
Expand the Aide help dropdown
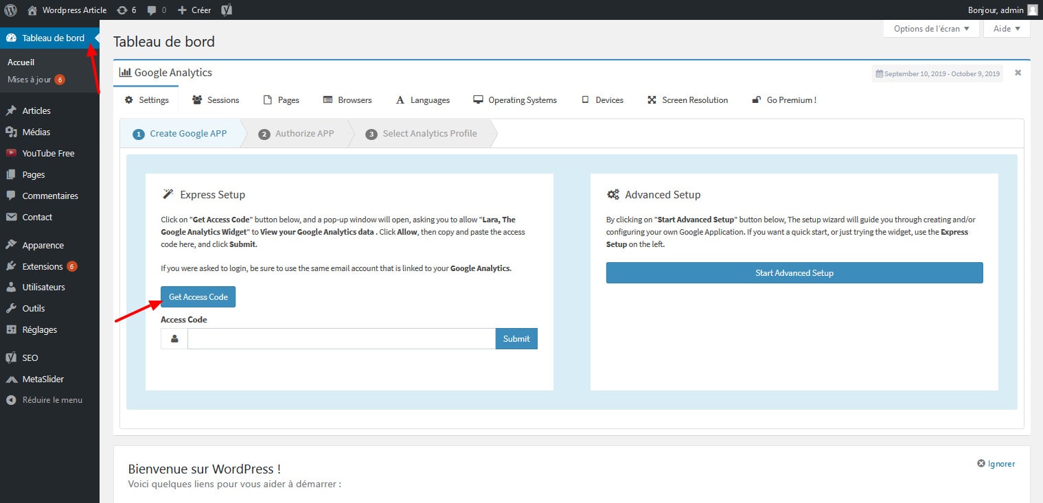click(x=1007, y=29)
